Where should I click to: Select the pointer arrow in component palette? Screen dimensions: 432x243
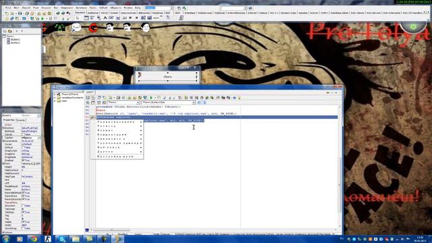[78, 18]
